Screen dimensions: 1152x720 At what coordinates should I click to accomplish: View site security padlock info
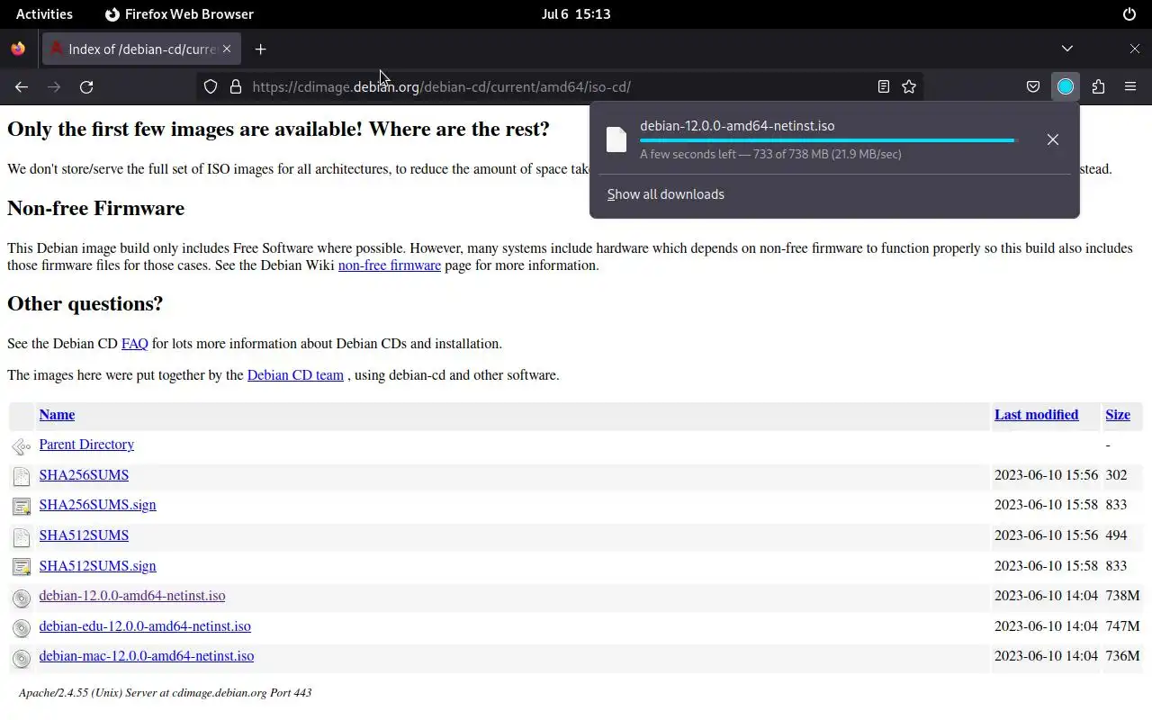click(x=236, y=86)
